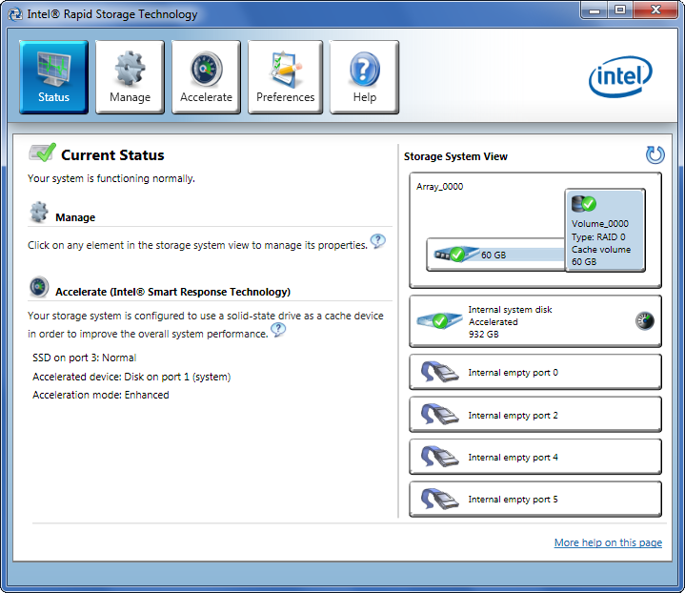Click the Accelerate section gauge icon
685x593 pixels.
coord(39,287)
